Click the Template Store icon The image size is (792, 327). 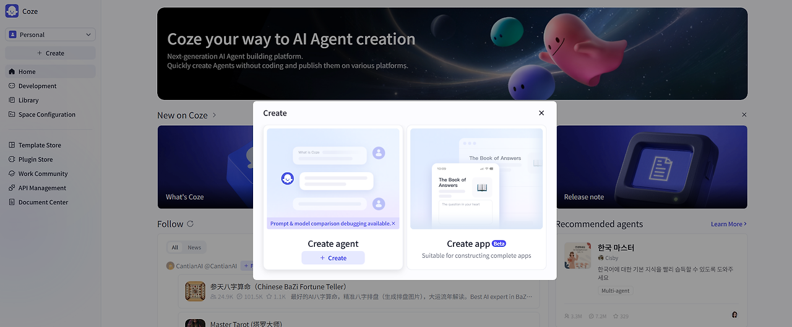(12, 145)
